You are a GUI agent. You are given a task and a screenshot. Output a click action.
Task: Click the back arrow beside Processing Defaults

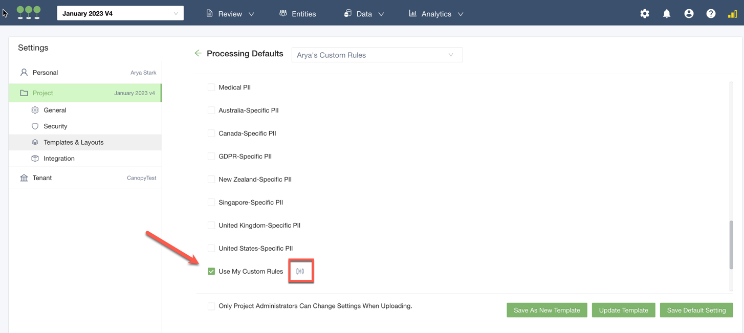pos(198,53)
